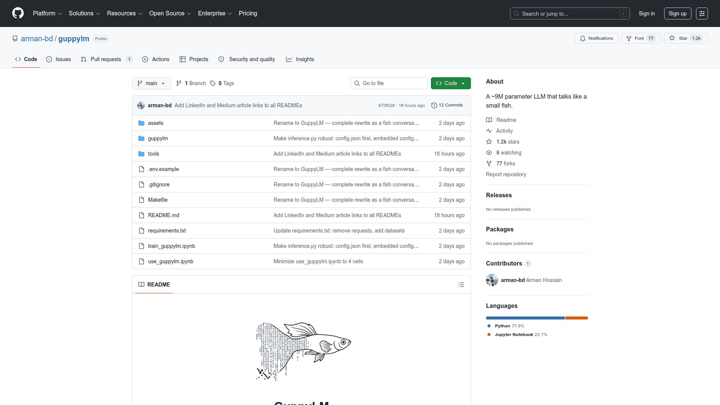Image resolution: width=720 pixels, height=405 pixels.
Task: Click the GitHub logo icon
Action: pos(18,13)
